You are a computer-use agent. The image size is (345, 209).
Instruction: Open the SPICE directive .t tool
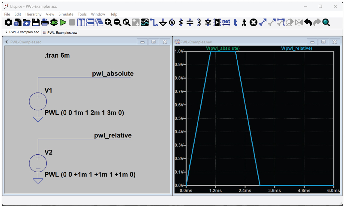244,23
